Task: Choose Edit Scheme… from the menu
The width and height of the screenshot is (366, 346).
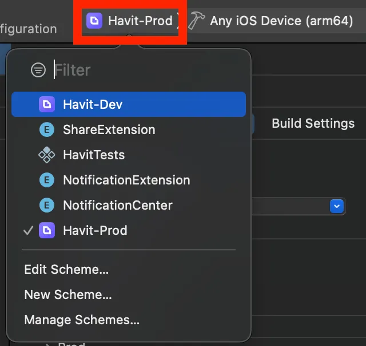Action: click(66, 269)
